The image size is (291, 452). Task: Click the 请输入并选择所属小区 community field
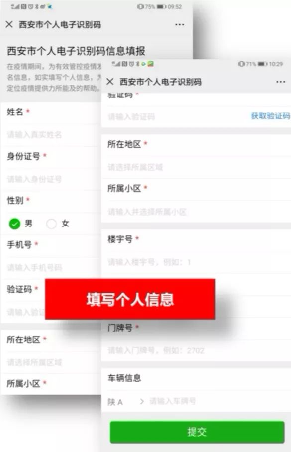pyautogui.click(x=196, y=212)
